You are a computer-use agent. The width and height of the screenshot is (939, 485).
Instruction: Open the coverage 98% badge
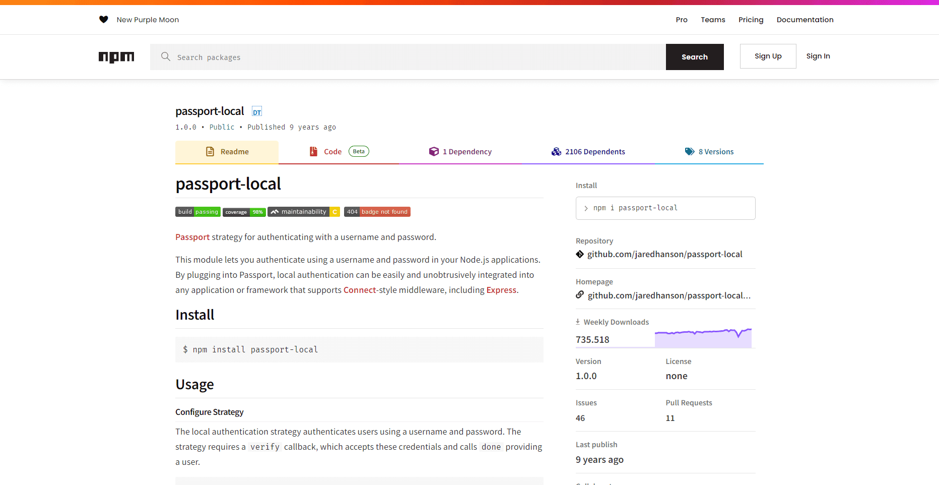tap(244, 212)
